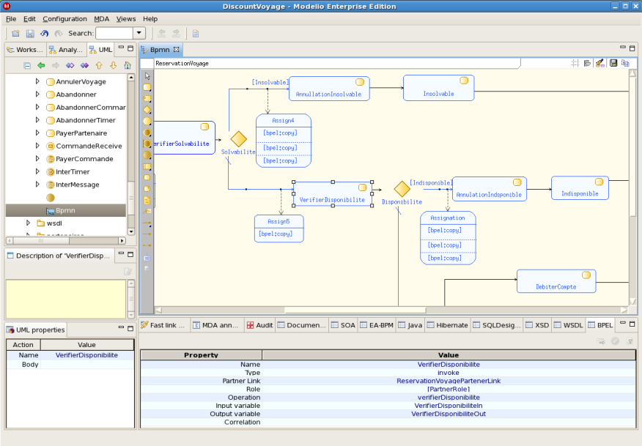642x446 pixels.
Task: Click second purple diamond navigation icon
Action: (84, 65)
